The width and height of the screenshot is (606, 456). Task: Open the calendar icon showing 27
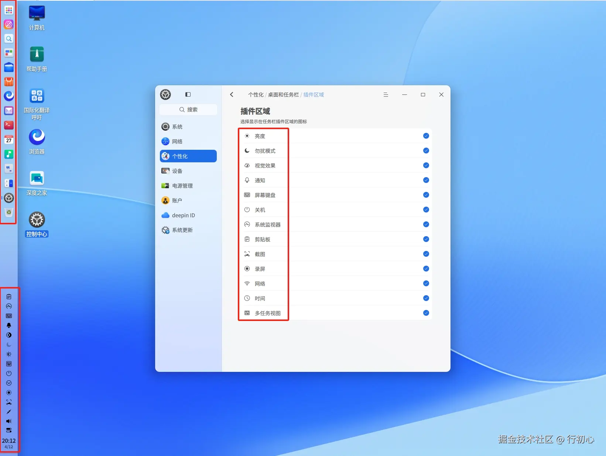pyautogui.click(x=9, y=139)
